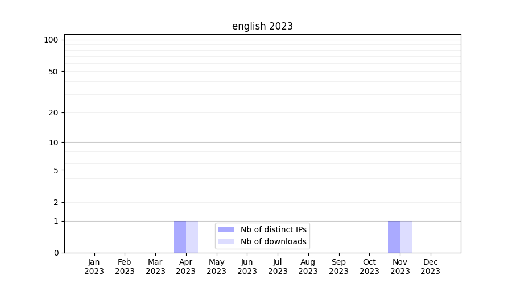The width and height of the screenshot is (512, 284).
Task: Select the 'Mar 2023' x-axis label
Action: pos(155,266)
